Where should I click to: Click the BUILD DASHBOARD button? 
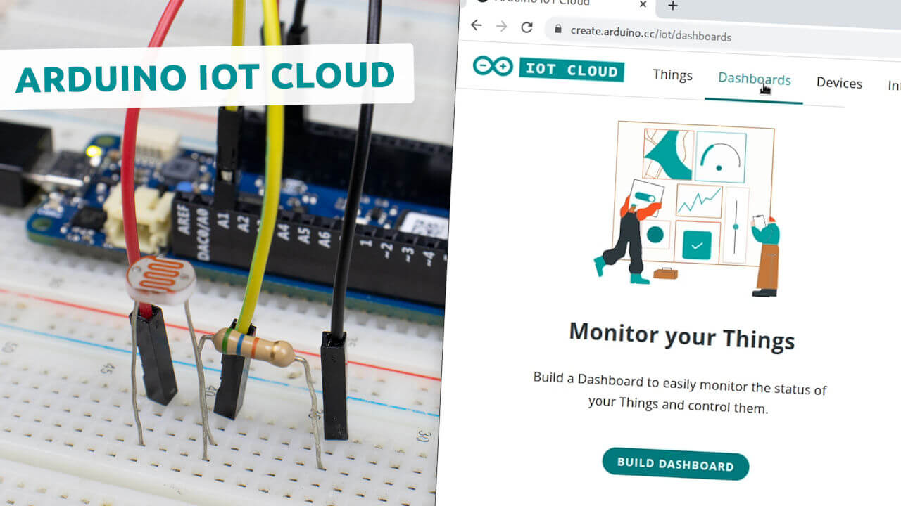[x=675, y=465]
